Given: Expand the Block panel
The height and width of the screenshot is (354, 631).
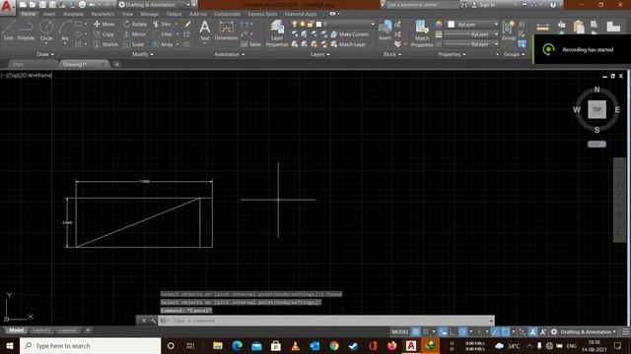Looking at the screenshot, I should pos(392,54).
